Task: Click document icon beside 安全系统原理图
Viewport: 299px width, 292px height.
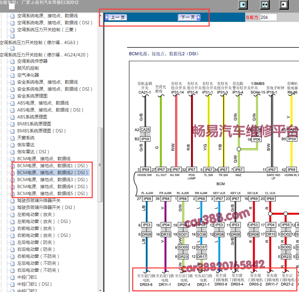Action: pos(13,97)
